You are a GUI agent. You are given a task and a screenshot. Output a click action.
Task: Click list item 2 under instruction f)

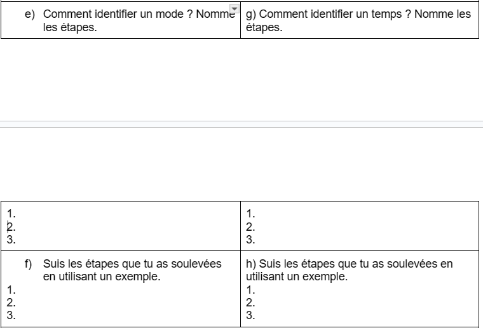[x=11, y=302]
